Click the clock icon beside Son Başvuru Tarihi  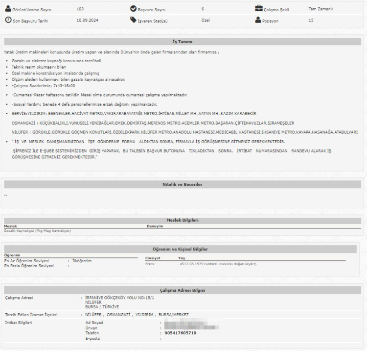[x=8, y=20]
